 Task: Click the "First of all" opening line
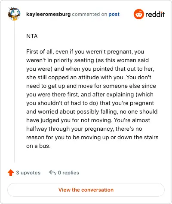85,51
